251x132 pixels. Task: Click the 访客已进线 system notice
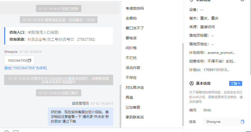click(x=59, y=9)
